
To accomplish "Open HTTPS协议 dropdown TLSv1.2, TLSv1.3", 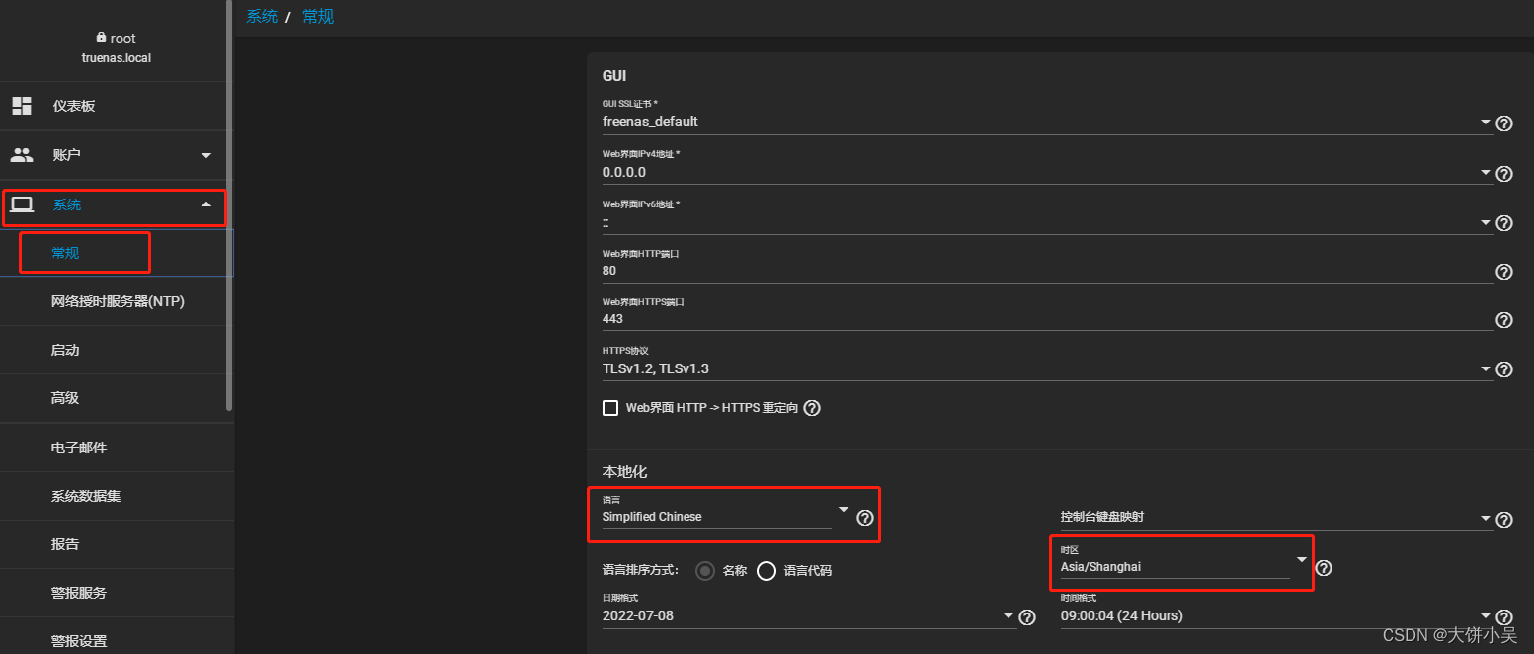I will click(1047, 368).
